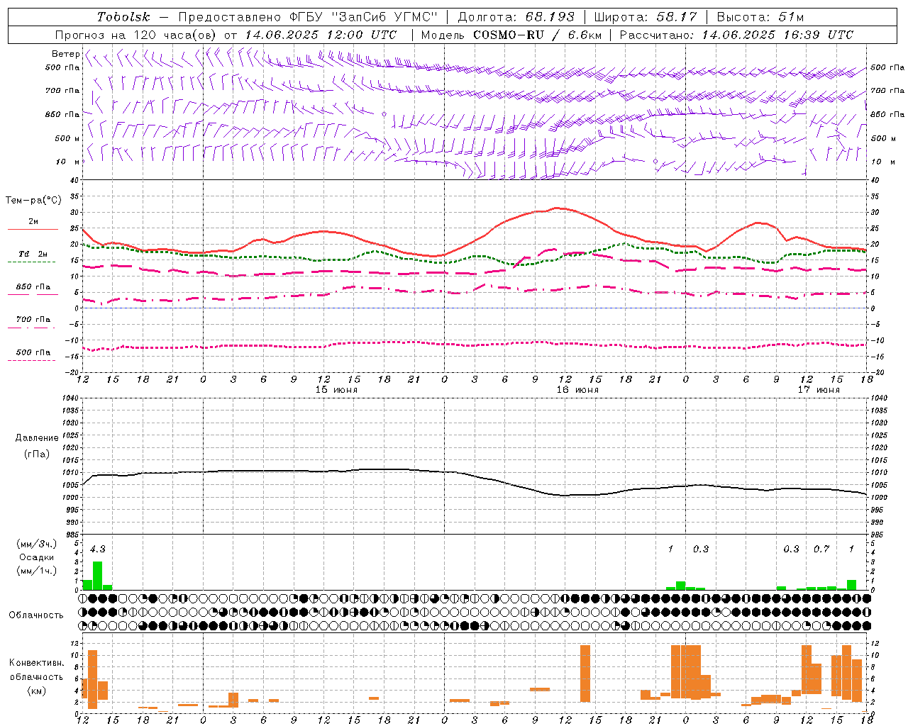Click the 850 гПа temperature legend entry
Image resolution: width=908 pixels, height=726 pixels.
33,287
